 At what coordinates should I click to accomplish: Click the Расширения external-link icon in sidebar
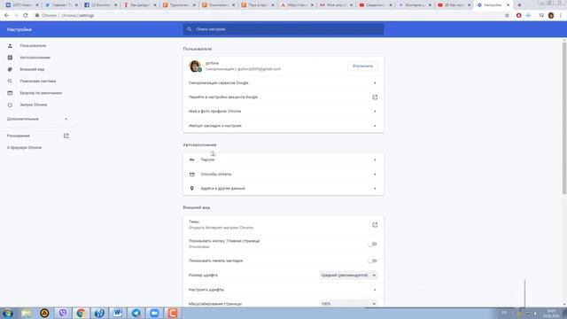point(66,136)
